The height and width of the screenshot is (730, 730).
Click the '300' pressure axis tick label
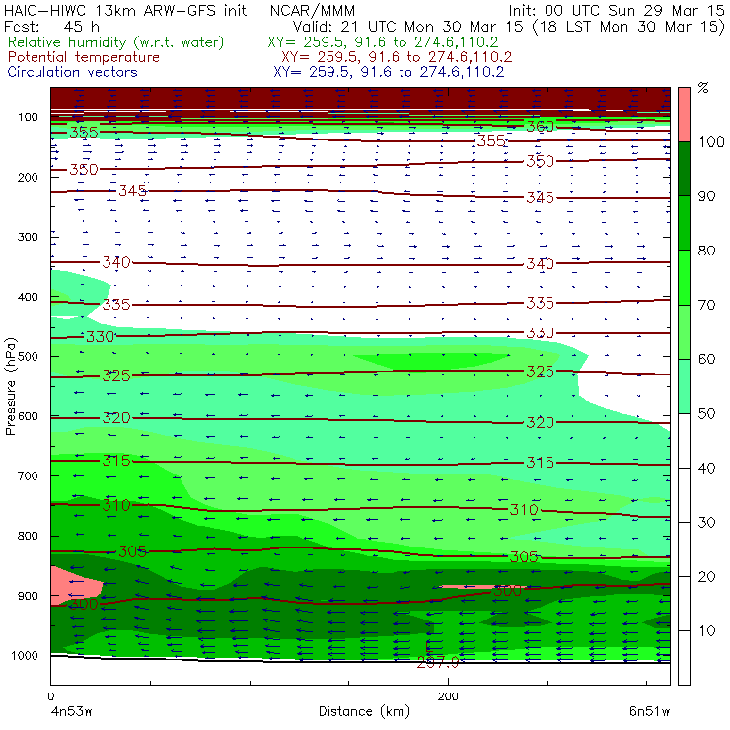(28, 237)
